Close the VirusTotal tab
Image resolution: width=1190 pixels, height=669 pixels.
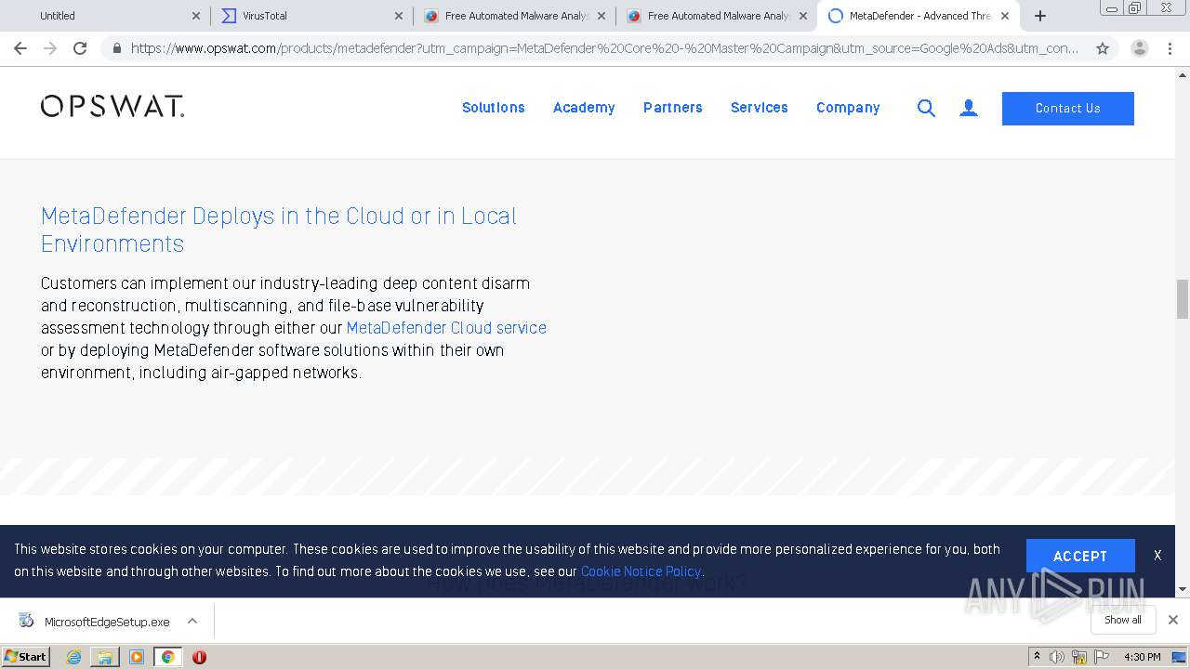coord(399,16)
